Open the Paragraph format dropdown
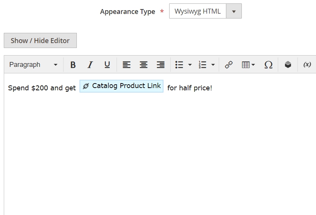This screenshot has height=215, width=316. tap(33, 65)
